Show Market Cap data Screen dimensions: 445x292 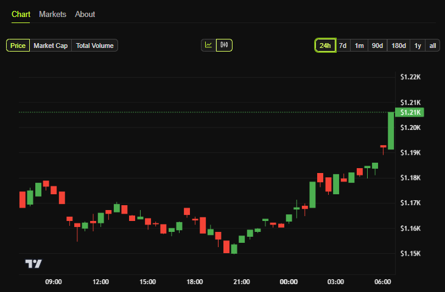coord(51,46)
